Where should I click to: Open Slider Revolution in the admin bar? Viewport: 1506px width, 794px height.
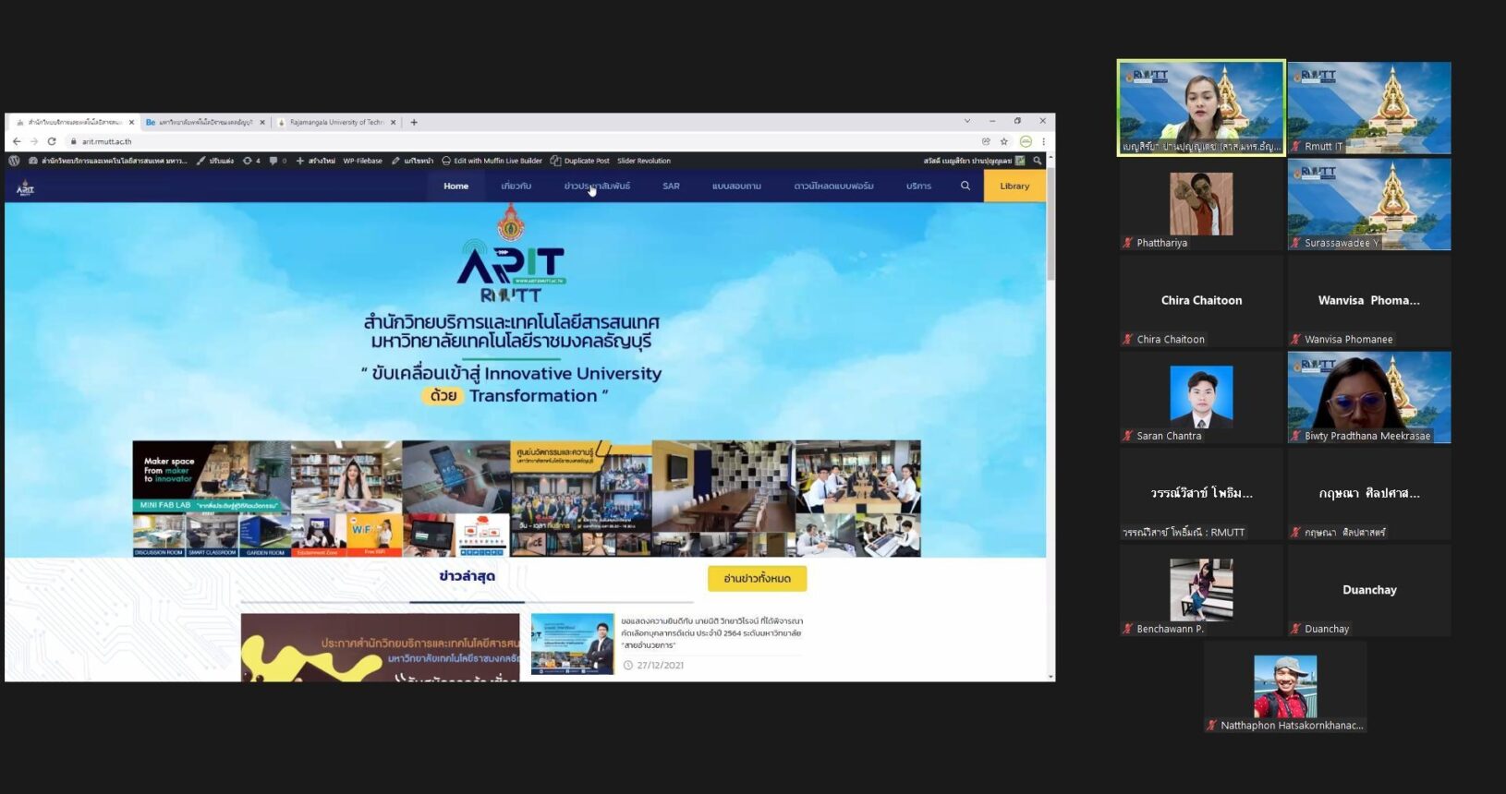(x=644, y=161)
